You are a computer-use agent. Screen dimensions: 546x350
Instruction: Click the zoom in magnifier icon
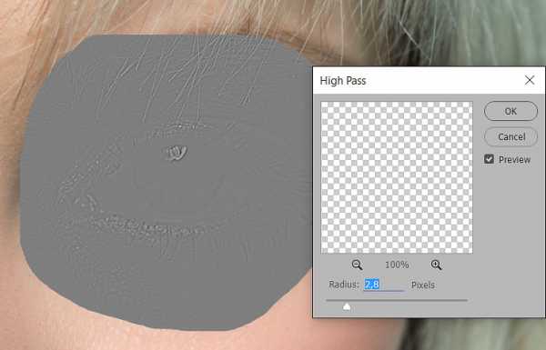point(436,265)
